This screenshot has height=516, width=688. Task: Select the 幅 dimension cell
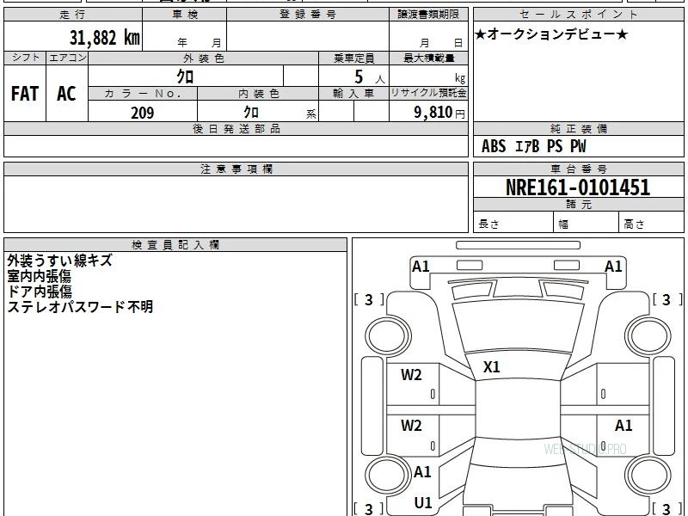click(587, 224)
